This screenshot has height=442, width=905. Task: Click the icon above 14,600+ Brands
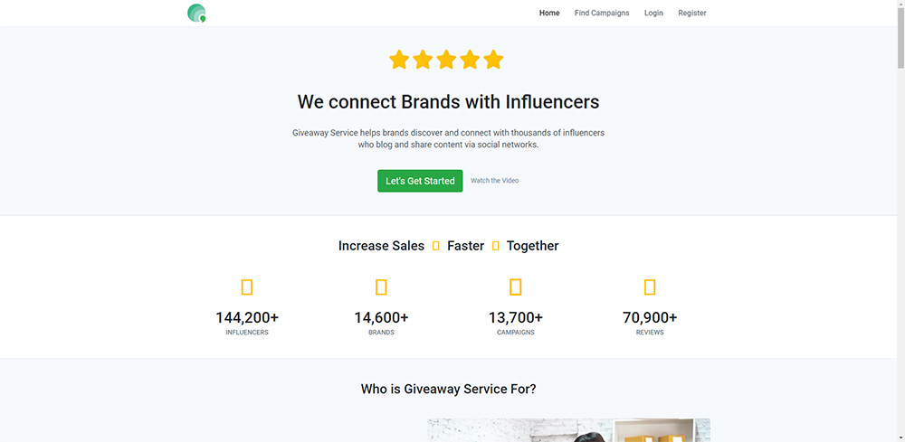tap(381, 287)
